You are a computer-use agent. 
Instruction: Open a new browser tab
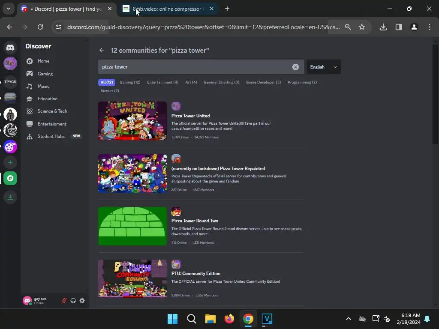(x=227, y=9)
